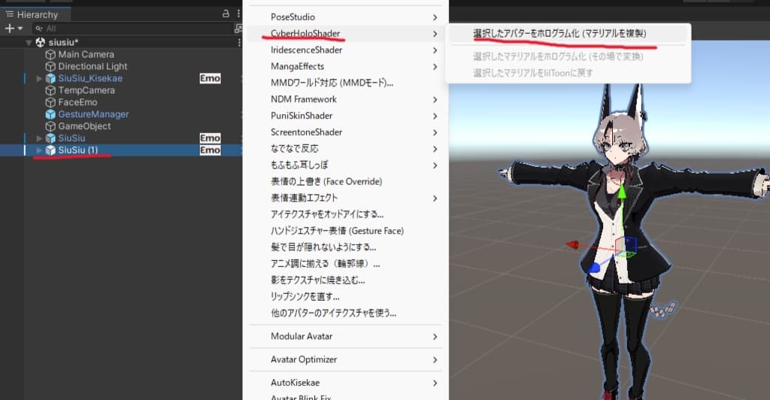
Task: Click the avatar model in Scene view
Action: [x=633, y=241]
